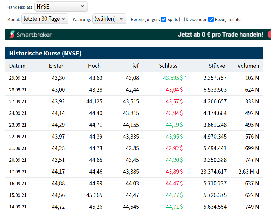271x211 pixels.
Task: Toggle the Splits checkbox
Action: click(164, 19)
